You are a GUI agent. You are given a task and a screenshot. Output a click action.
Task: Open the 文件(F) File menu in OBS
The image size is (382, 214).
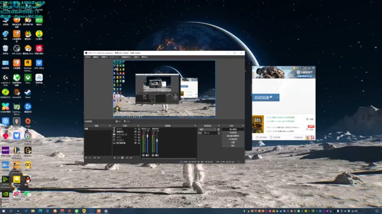(88, 57)
